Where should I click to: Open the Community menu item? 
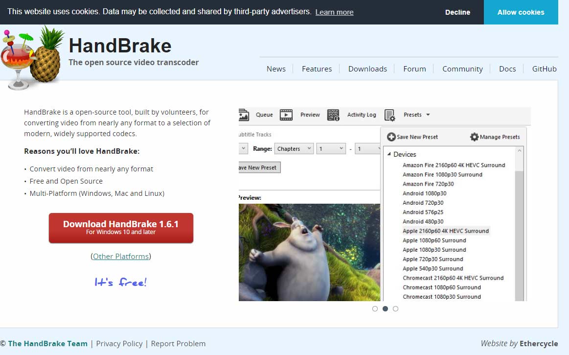(x=462, y=69)
